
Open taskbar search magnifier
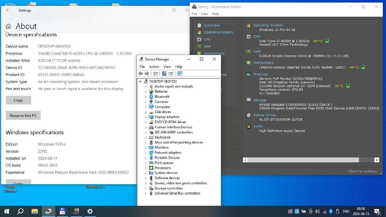pyautogui.click(x=20, y=211)
